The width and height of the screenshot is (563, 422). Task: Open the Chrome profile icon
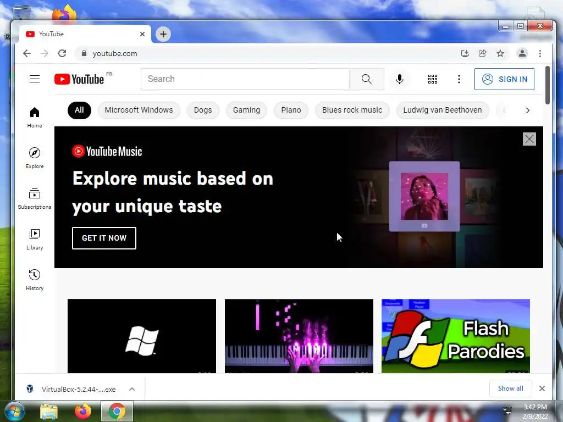[522, 53]
